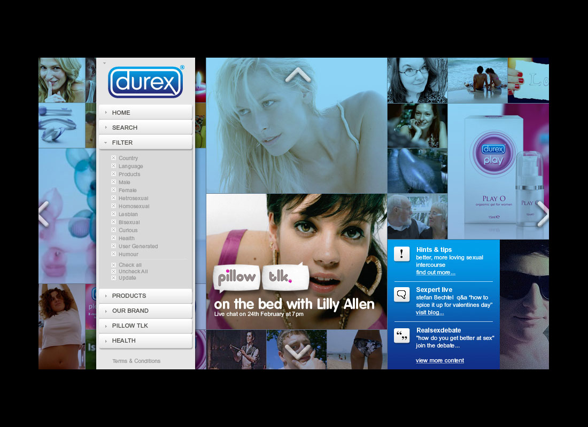Click the left chevron navigation arrow
This screenshot has width=588, height=427.
(x=44, y=214)
